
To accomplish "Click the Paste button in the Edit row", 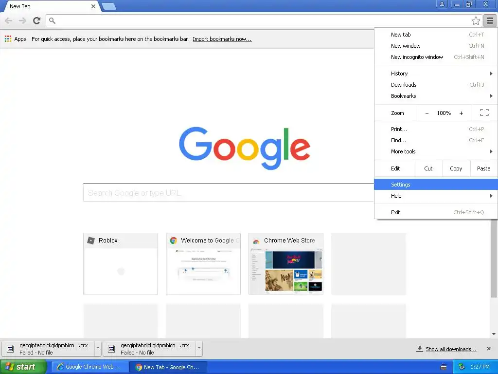I will coord(484,168).
